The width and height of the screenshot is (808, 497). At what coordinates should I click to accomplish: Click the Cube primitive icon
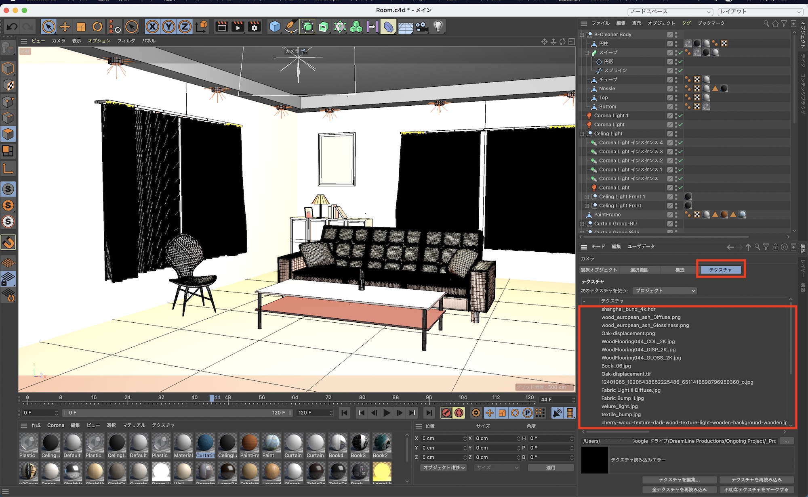(x=275, y=27)
